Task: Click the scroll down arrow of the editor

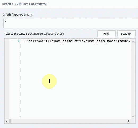Action: point(133,117)
